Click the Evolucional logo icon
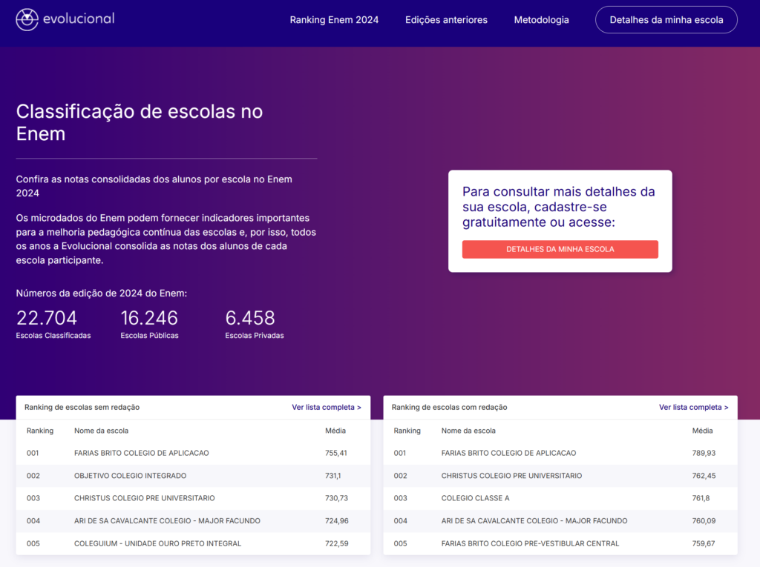Screen dimensions: 760x567 pos(27,20)
